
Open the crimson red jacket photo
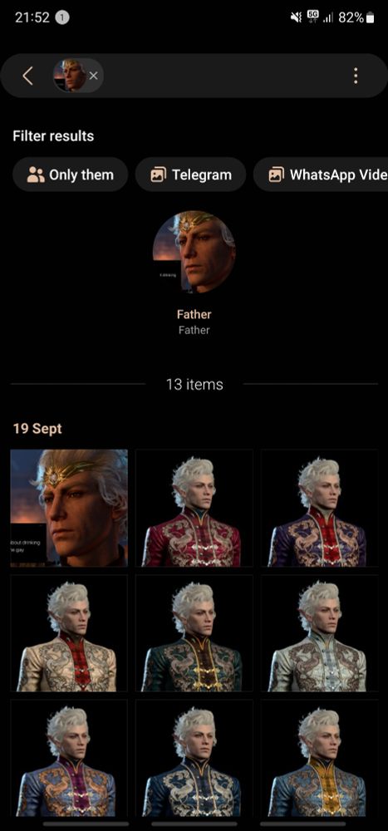coord(194,509)
